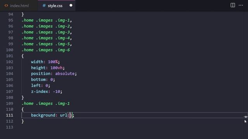This screenshot has height=139, width=248.
Task: Click the opening brace on line 110
Action: (x=22, y=109)
